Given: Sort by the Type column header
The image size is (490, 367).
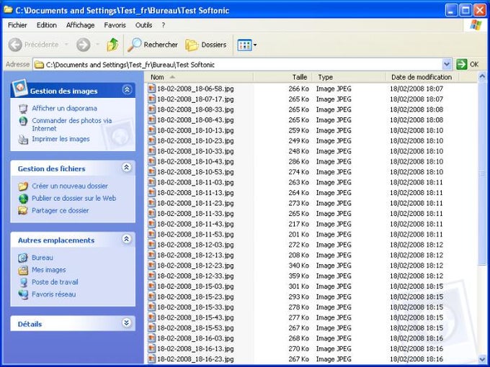Looking at the screenshot, I should [349, 77].
